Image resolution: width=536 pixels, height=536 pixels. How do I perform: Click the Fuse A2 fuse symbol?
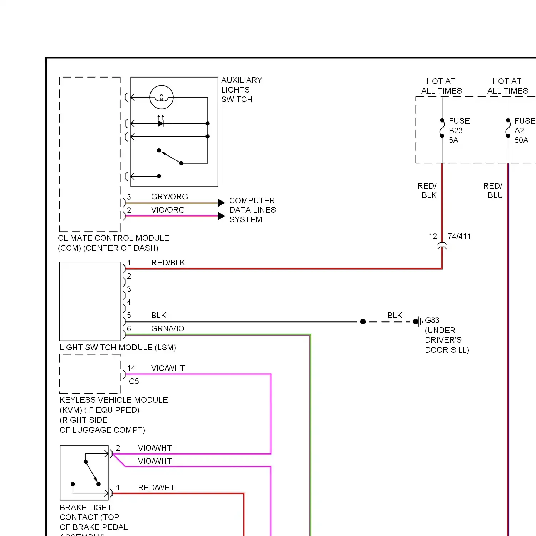point(508,128)
